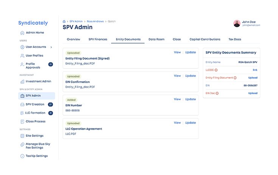
Task: View the Entity Filing Document (Signed)
Action: pyautogui.click(x=177, y=52)
